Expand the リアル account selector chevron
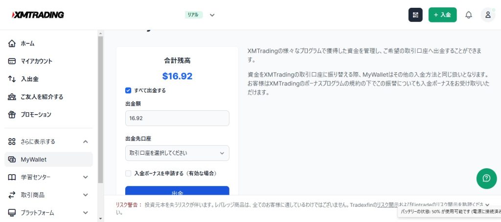The height and width of the screenshot is (222, 501). coord(212,15)
